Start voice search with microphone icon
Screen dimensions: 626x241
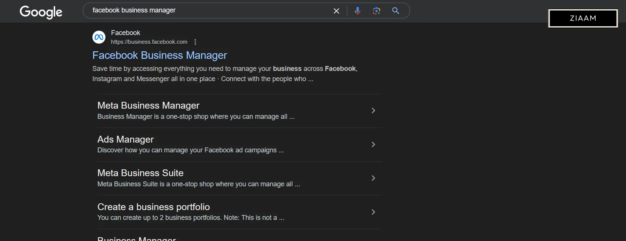click(357, 11)
